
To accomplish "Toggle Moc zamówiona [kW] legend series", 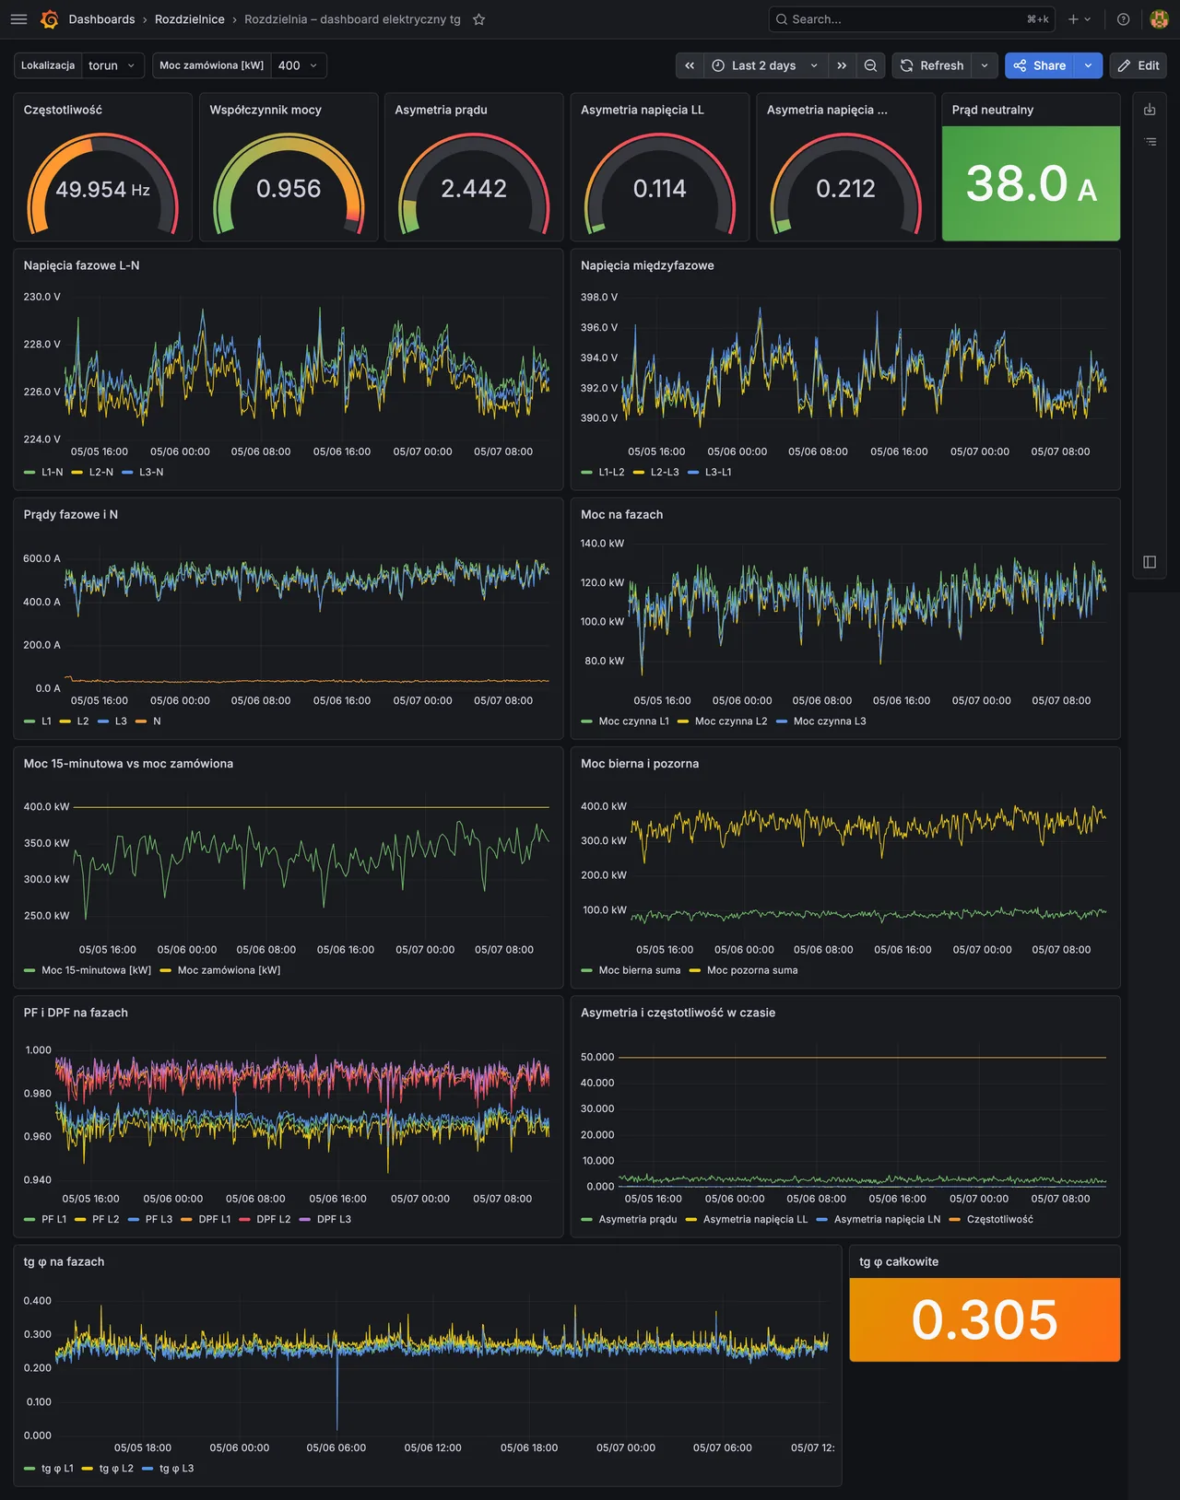I will pos(229,970).
